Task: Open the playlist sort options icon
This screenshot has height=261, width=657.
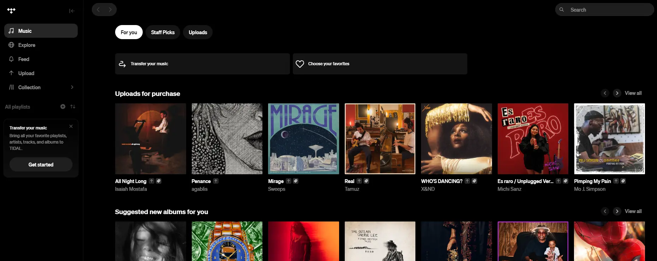Action: pyautogui.click(x=73, y=107)
